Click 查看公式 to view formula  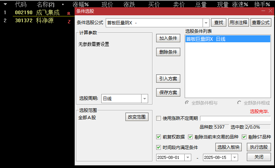261,23
